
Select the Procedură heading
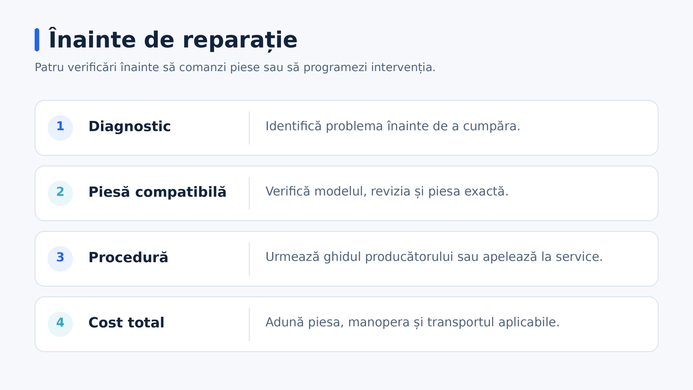pos(128,257)
